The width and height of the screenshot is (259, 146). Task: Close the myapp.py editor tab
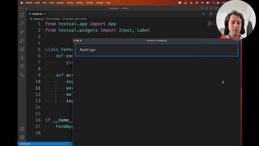[x=45, y=14]
